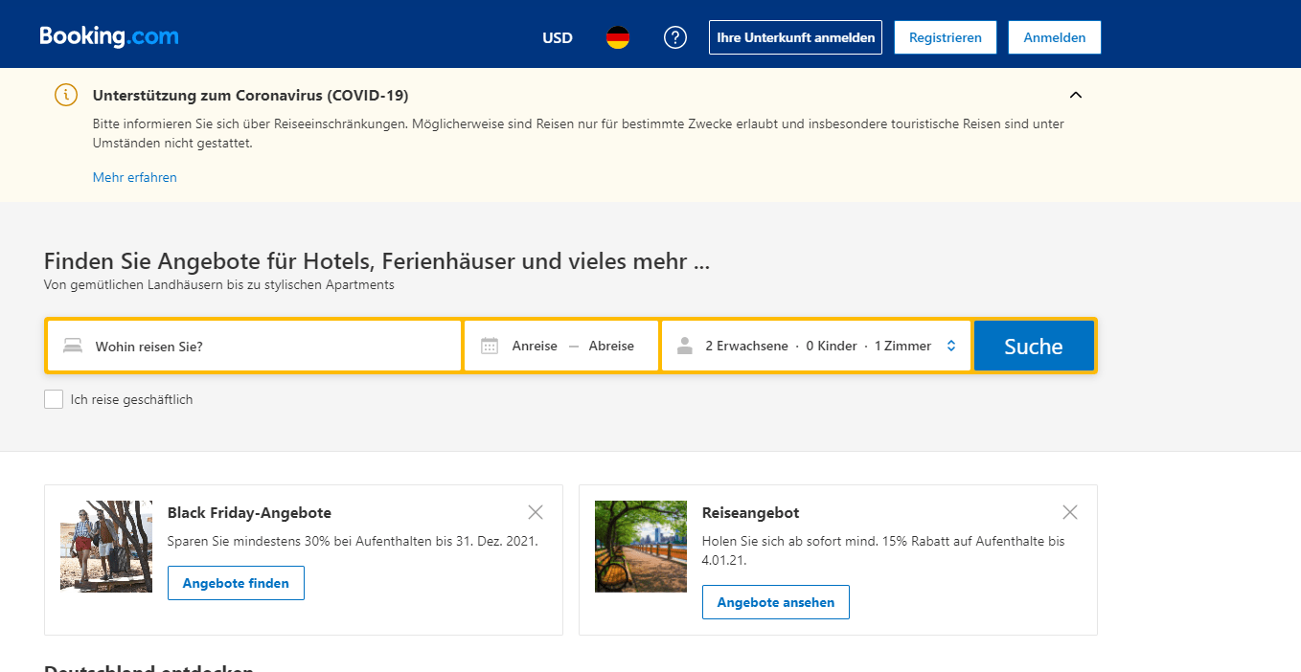The height and width of the screenshot is (672, 1301).
Task: Expand guests and rooms selector arrows
Action: [x=951, y=346]
